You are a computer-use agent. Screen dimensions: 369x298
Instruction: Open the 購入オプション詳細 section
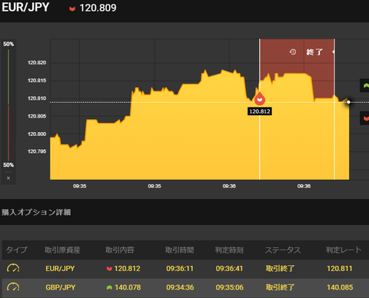(36, 212)
